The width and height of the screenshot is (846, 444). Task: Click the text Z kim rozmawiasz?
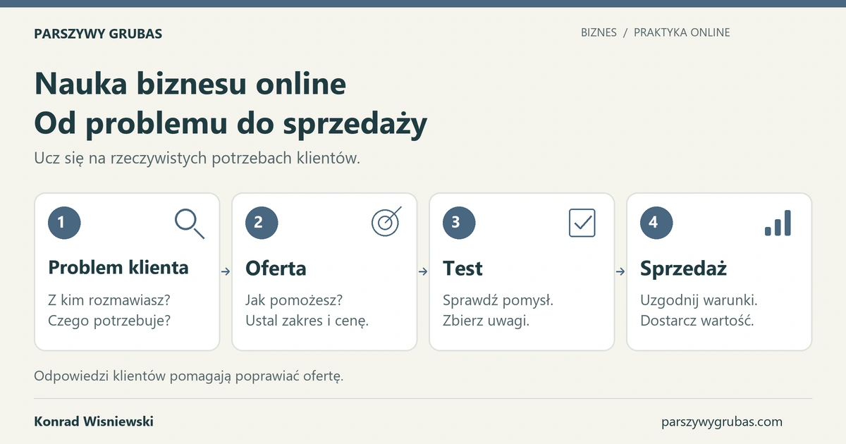[x=109, y=300]
